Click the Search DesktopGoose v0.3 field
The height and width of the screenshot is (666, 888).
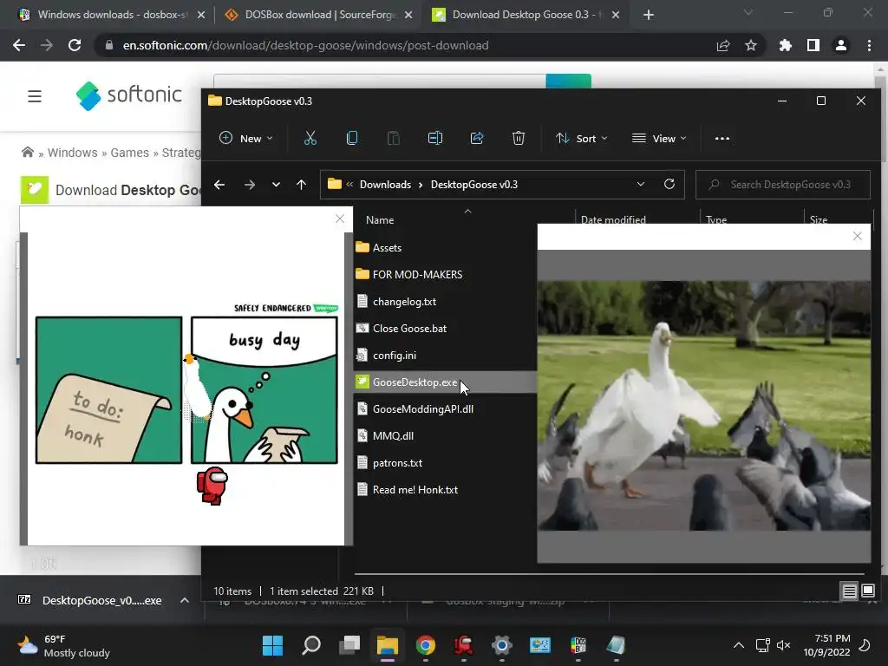click(x=783, y=185)
